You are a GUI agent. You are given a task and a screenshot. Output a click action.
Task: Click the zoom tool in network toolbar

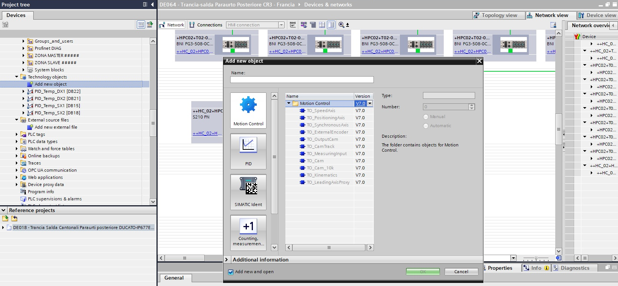[x=341, y=25]
